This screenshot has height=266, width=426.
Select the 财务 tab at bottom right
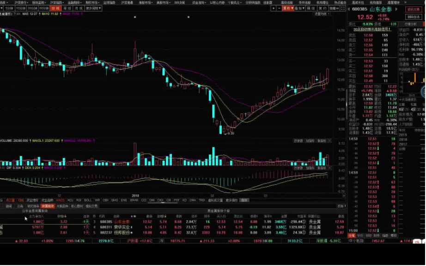[x=377, y=236]
